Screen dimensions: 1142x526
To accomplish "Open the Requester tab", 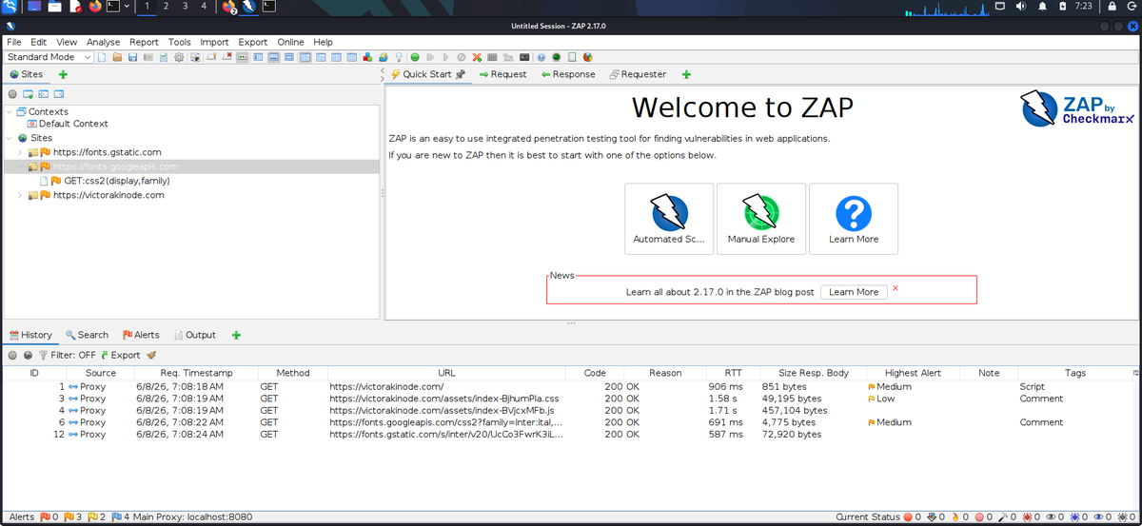I will tap(638, 74).
